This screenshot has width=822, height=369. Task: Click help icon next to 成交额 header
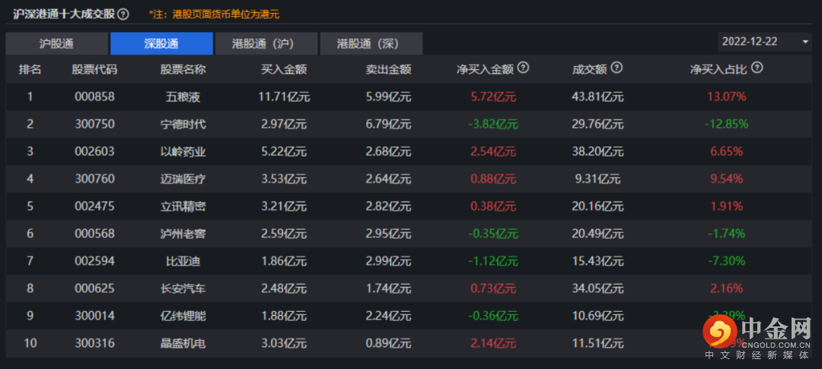click(616, 68)
